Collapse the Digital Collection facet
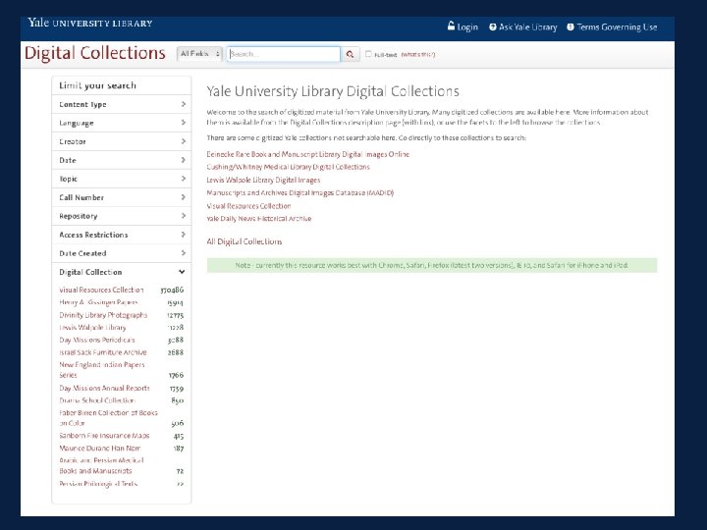 (x=122, y=272)
